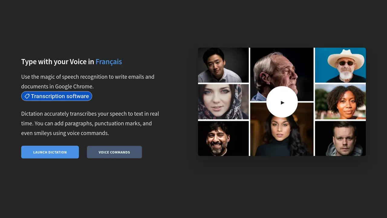Click the young man in the top-left portrait
Image resolution: width=387 pixels, height=218 pixels.
pos(223,65)
